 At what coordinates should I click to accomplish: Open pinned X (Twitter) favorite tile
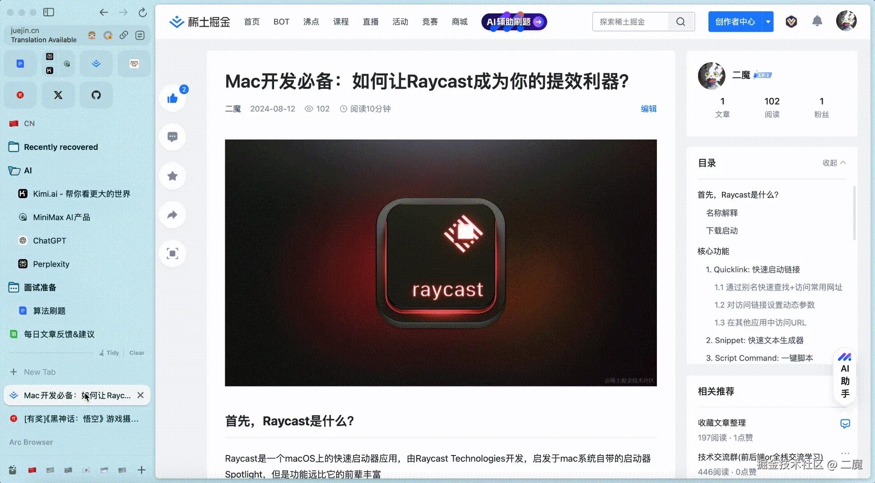(x=58, y=95)
